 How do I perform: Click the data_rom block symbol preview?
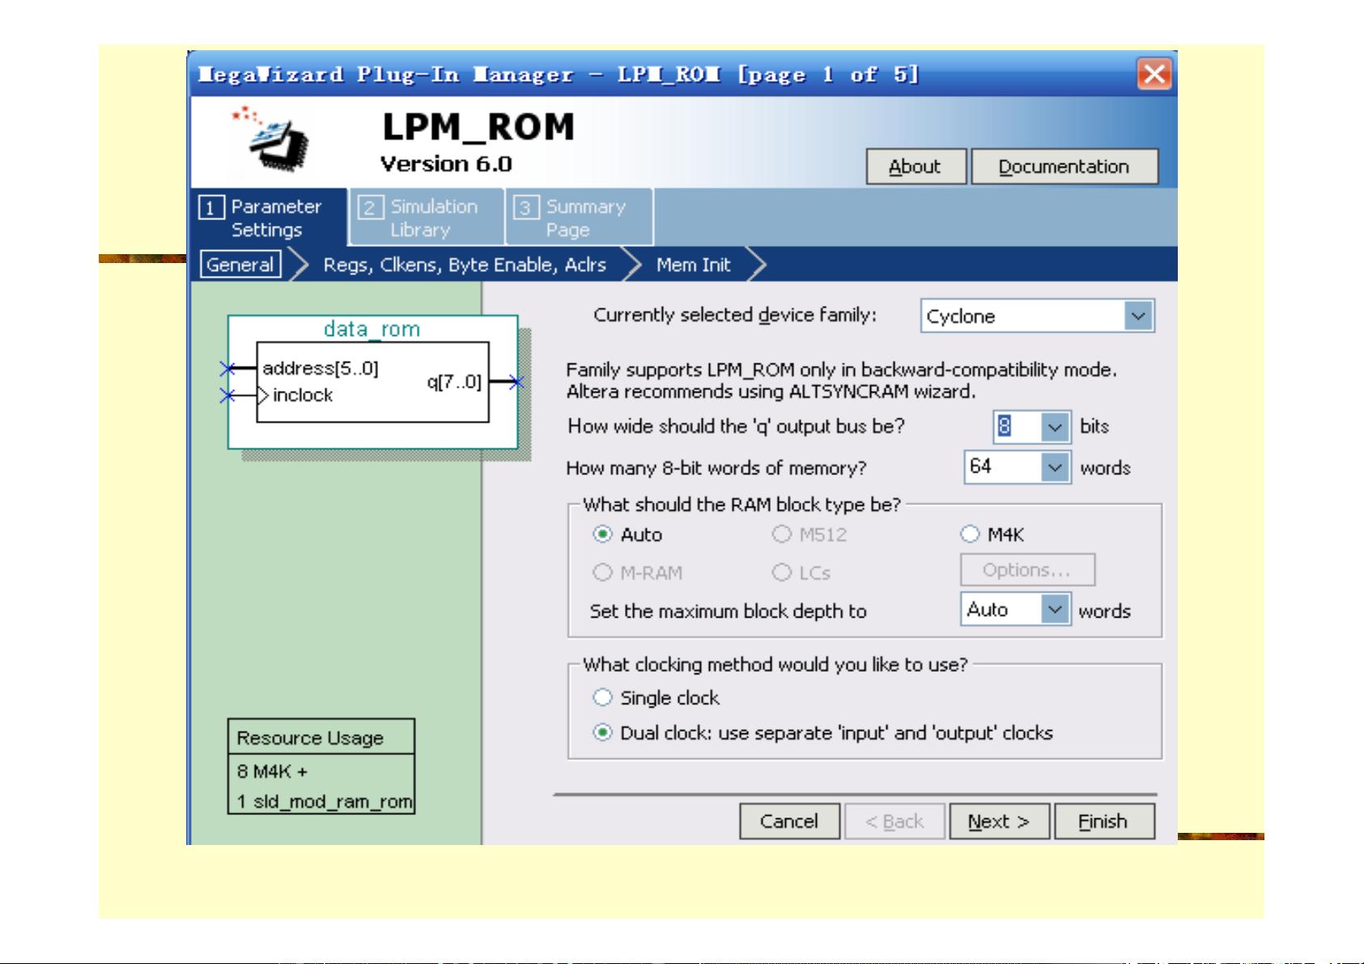(372, 382)
